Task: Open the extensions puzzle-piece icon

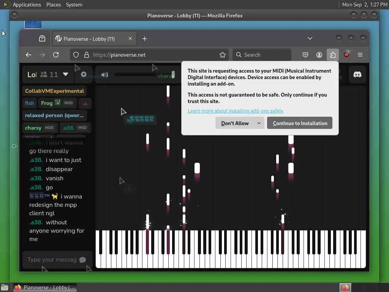Action: (333, 55)
